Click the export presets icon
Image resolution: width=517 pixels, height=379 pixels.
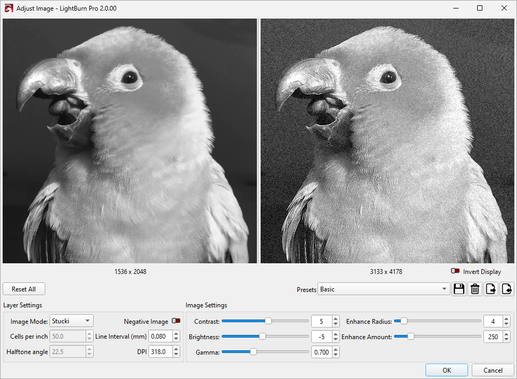pos(491,289)
